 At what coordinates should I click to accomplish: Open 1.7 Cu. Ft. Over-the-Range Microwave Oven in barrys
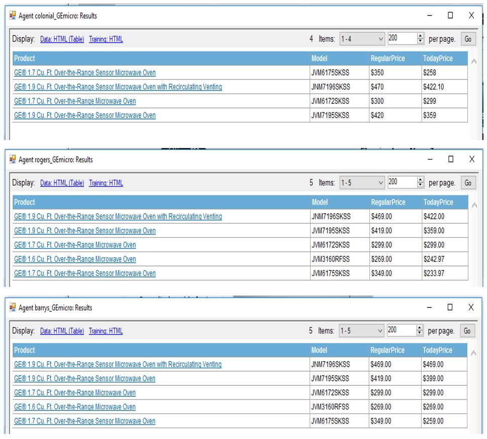(x=74, y=393)
